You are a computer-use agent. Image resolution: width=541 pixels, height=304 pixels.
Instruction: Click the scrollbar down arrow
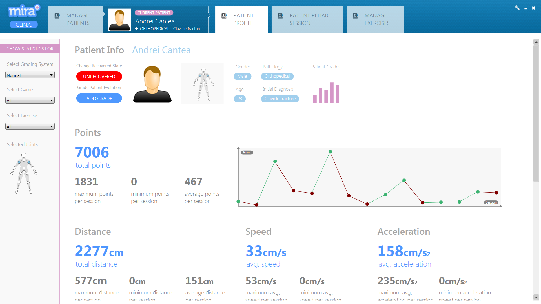536,297
